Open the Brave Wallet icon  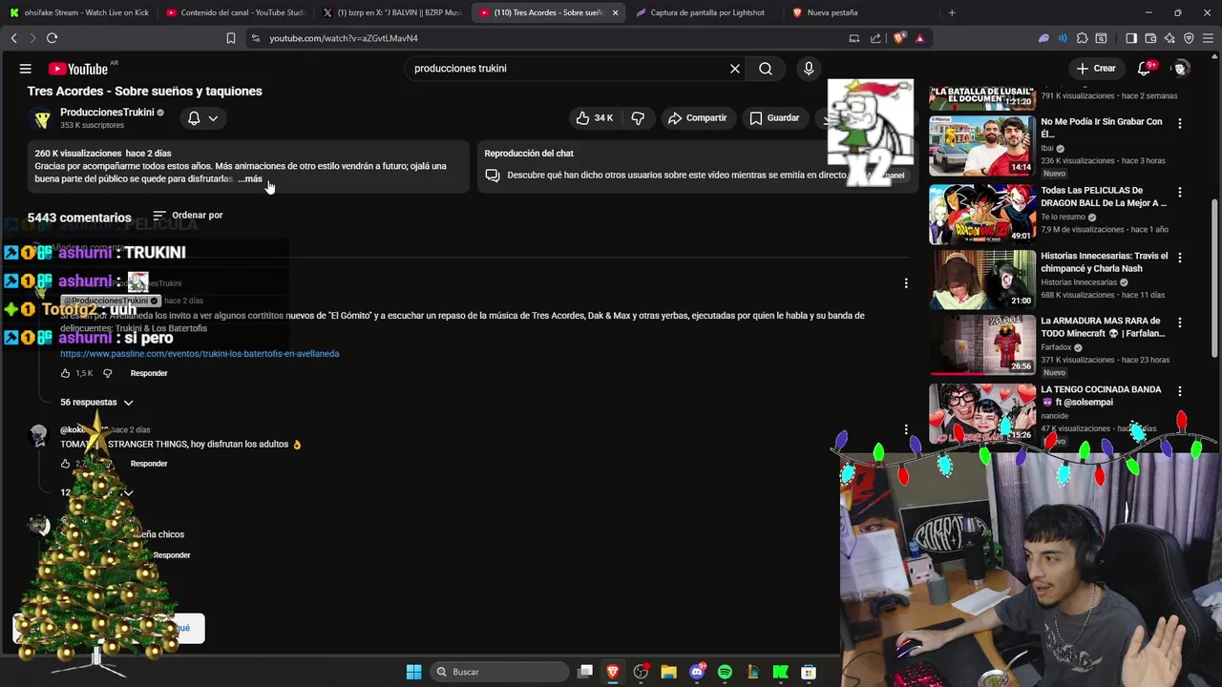coord(1150,38)
